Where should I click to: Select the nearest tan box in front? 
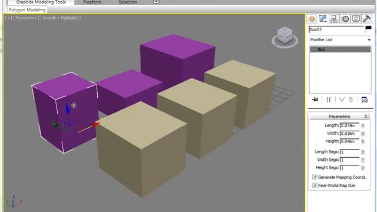point(141,148)
